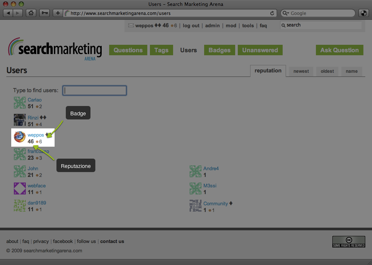Image resolution: width=372 pixels, height=265 pixels.
Task: Click the site favicon in the address bar
Action: [67, 13]
